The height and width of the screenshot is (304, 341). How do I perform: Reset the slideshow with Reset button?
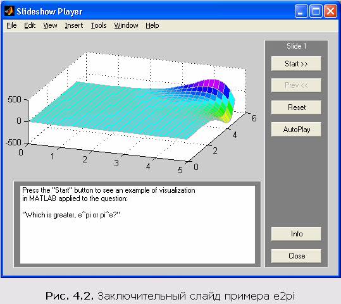click(296, 107)
